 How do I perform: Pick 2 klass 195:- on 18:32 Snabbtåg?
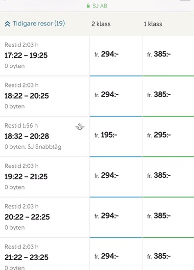click(x=116, y=136)
